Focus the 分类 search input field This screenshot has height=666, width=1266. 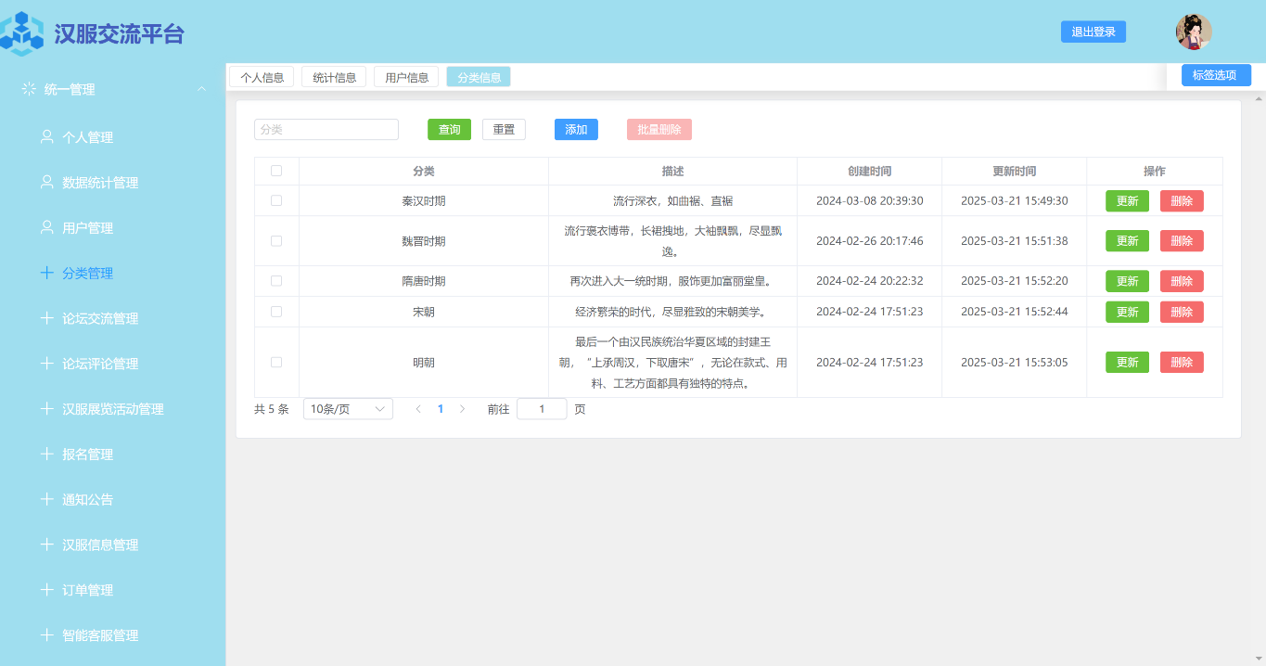click(x=326, y=130)
